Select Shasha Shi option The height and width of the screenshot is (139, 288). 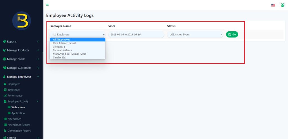(x=59, y=57)
